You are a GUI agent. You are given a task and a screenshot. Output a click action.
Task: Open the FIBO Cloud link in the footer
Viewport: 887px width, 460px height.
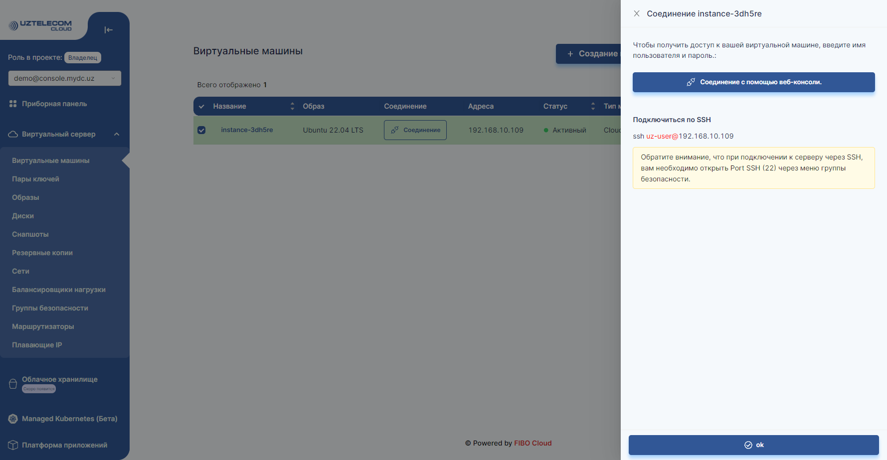(x=532, y=443)
